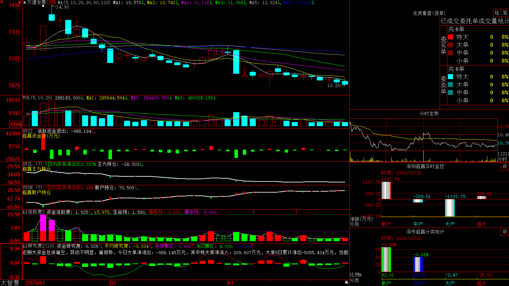Click the cyan 特大 sell-order color swatch
The height and width of the screenshot is (286, 509).
450,77
